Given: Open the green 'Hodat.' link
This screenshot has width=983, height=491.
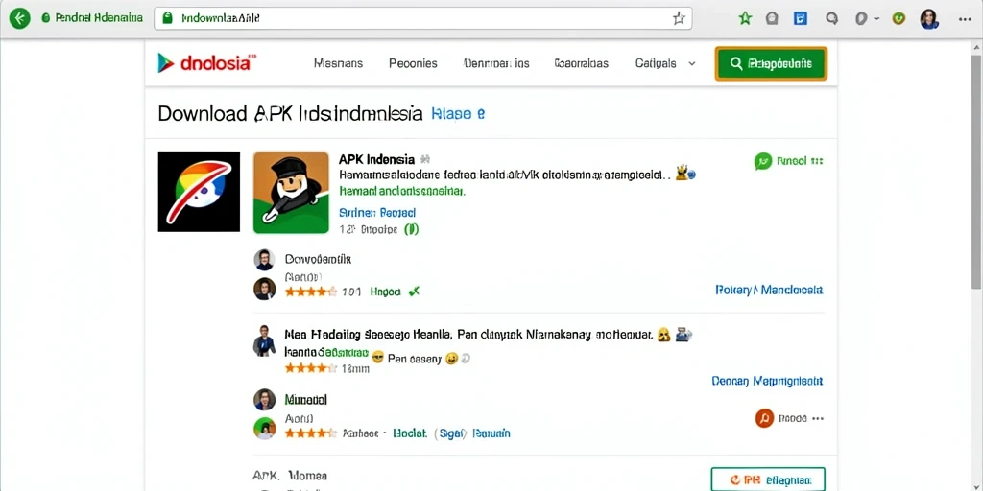Looking at the screenshot, I should [409, 433].
